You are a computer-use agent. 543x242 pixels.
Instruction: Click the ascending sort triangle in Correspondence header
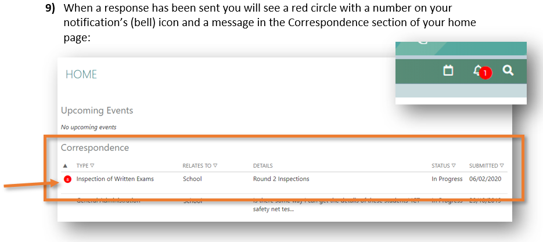(66, 166)
